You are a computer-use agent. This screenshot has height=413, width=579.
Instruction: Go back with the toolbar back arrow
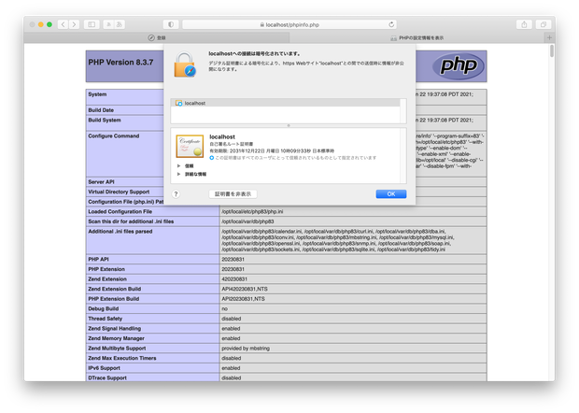coord(63,24)
